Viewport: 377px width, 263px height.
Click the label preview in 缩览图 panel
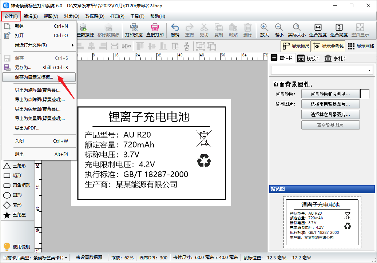(322, 222)
